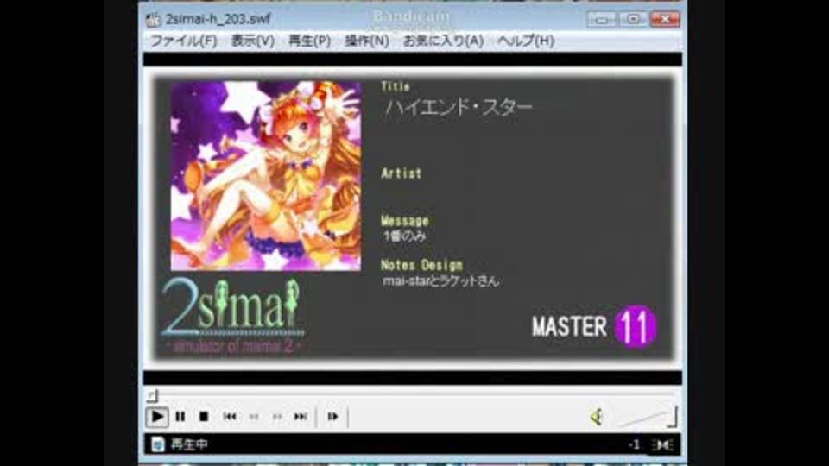Click the Play button
This screenshot has height=466, width=829.
157,417
